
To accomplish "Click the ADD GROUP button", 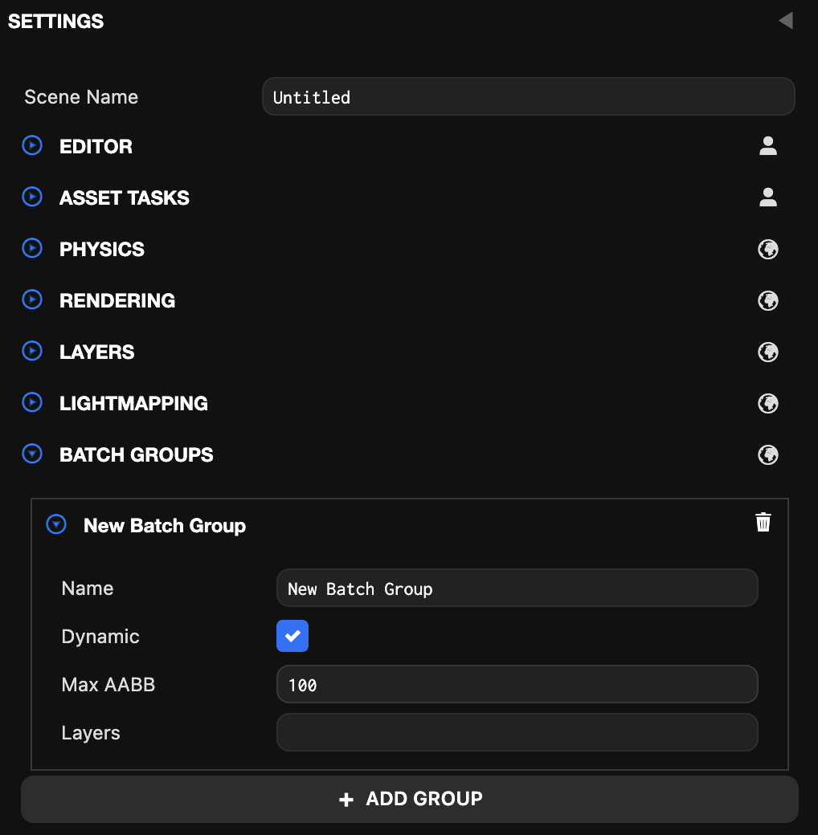I will tap(409, 799).
